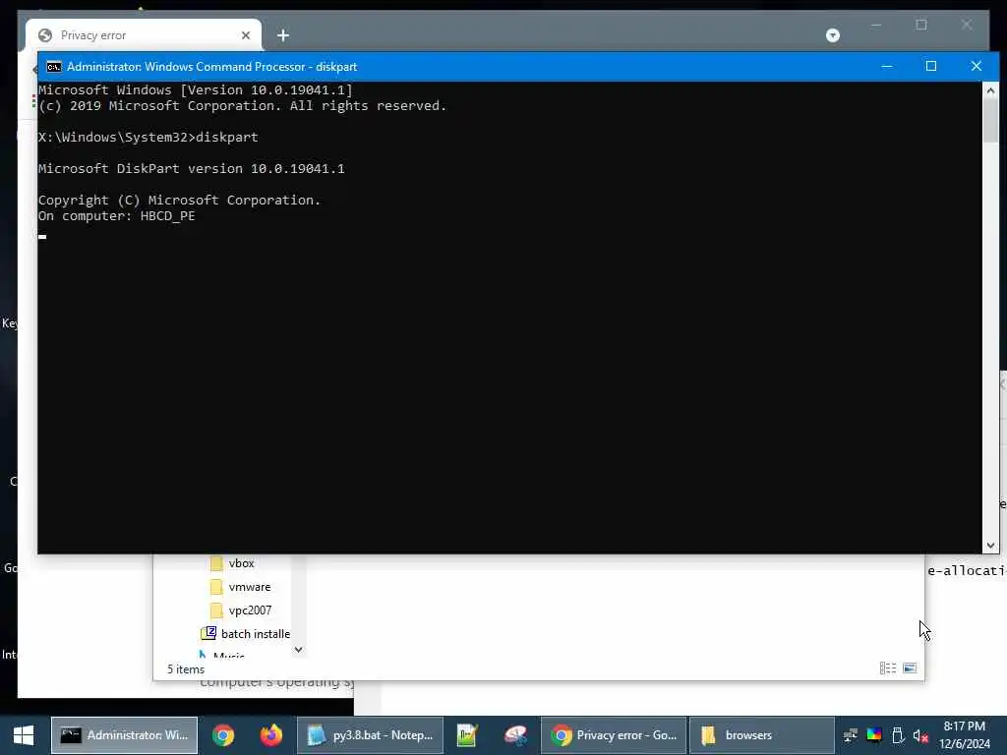The height and width of the screenshot is (755, 1007).
Task: Open the paint-style app in taskbar
Action: pos(515,735)
